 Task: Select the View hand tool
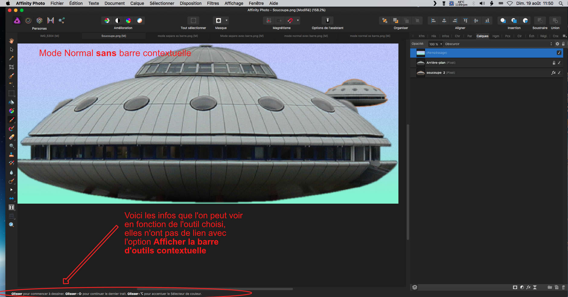coord(11,40)
